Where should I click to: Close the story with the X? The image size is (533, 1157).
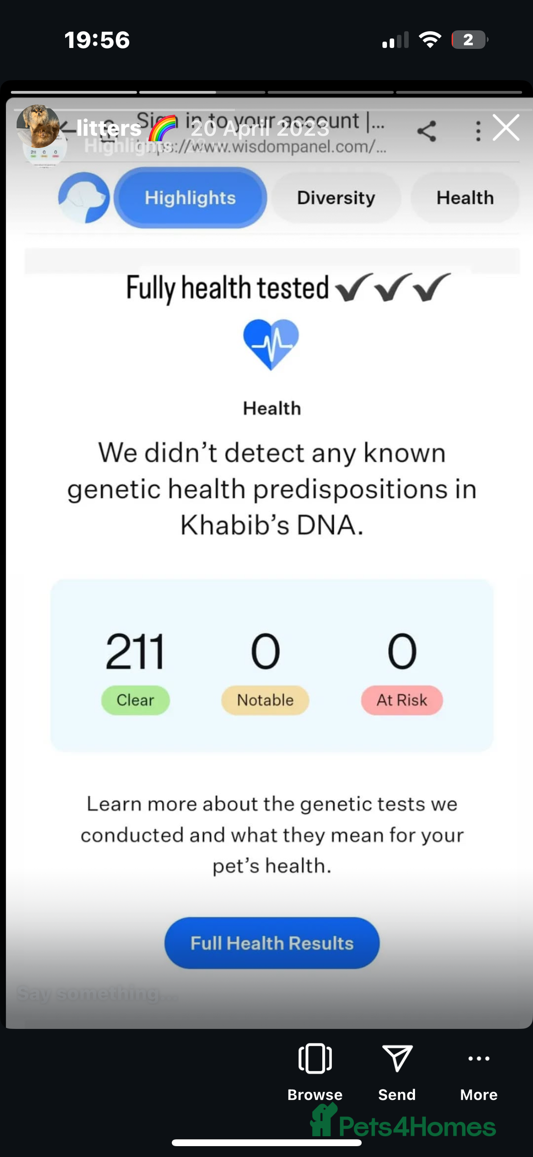pos(506,128)
